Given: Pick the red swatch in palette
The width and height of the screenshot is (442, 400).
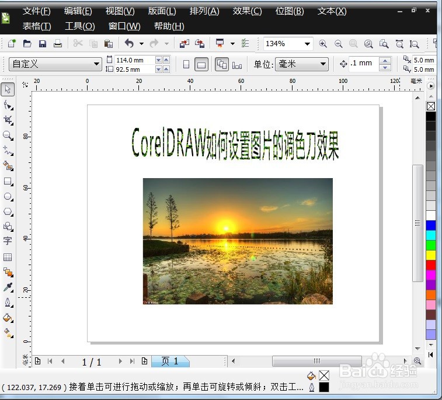Looking at the screenshot, I should [x=430, y=265].
